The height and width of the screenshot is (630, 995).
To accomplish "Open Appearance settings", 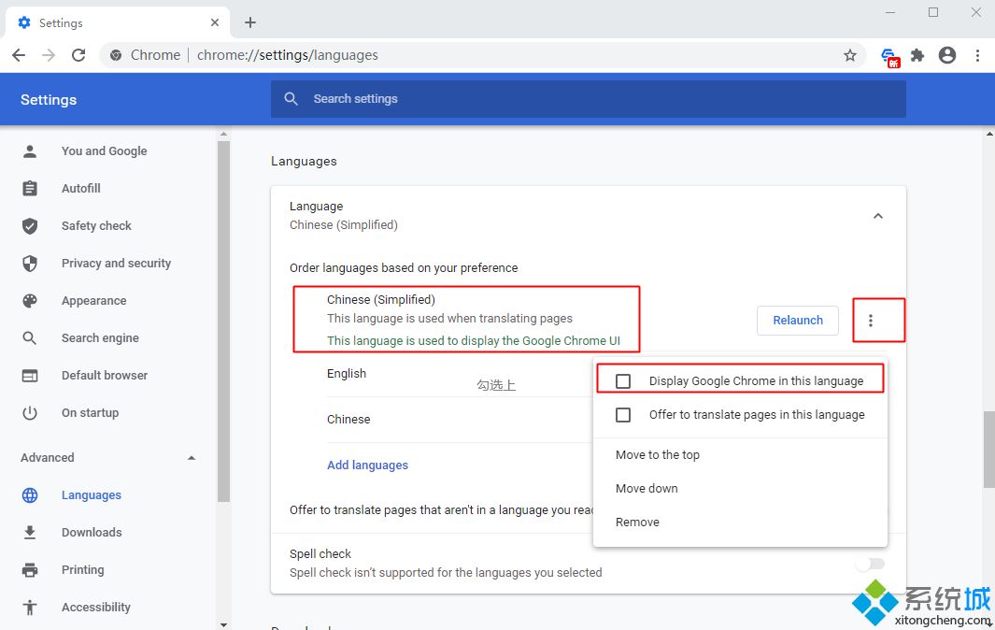I will tap(94, 300).
